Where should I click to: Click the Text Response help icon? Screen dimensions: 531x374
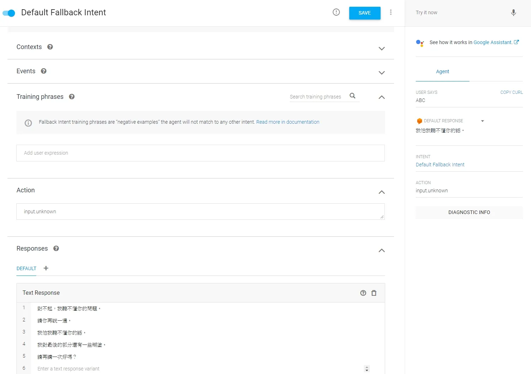(363, 293)
